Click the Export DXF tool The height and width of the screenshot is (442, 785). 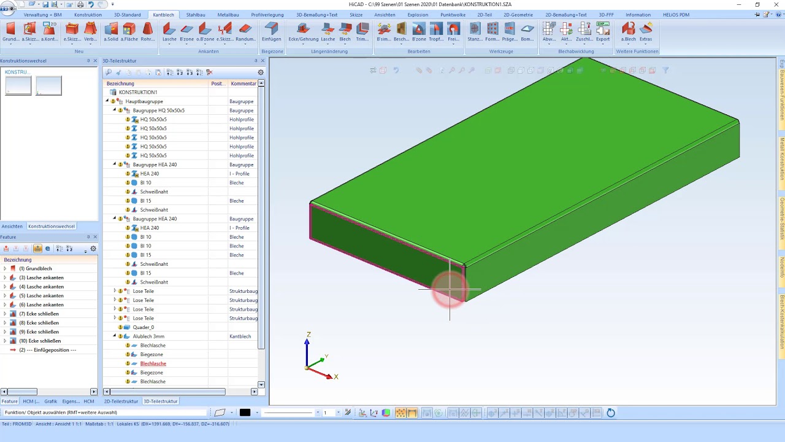pos(603,32)
